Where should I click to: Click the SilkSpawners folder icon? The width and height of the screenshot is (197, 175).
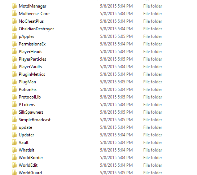tap(14, 112)
